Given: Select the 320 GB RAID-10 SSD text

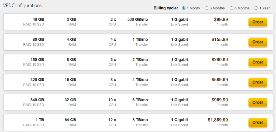Looking at the screenshot, I should [x=37, y=80].
